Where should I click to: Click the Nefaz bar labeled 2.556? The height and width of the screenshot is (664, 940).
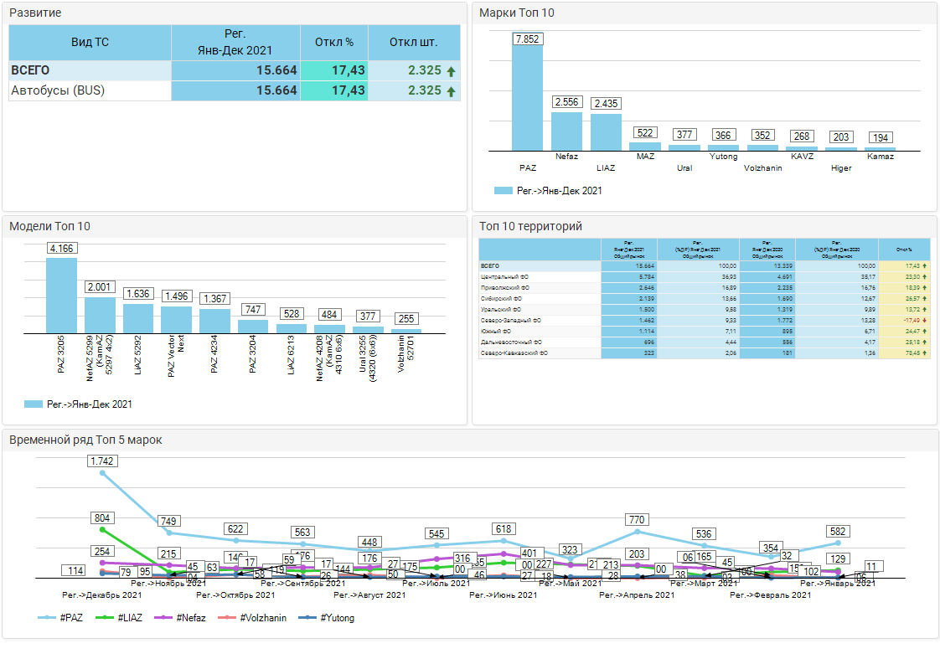click(566, 131)
